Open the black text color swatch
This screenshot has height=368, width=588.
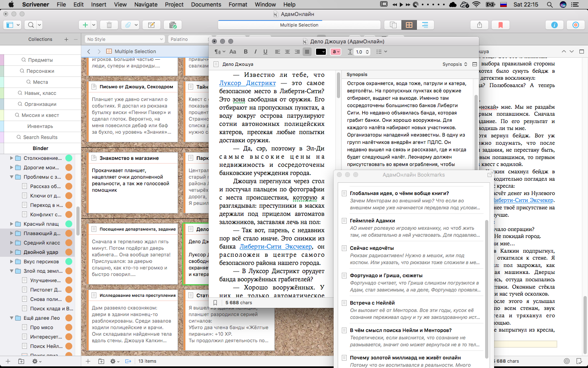pyautogui.click(x=321, y=52)
